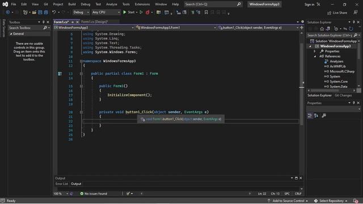Collapse the Form1 class code block
The image size is (363, 204).
81,74
